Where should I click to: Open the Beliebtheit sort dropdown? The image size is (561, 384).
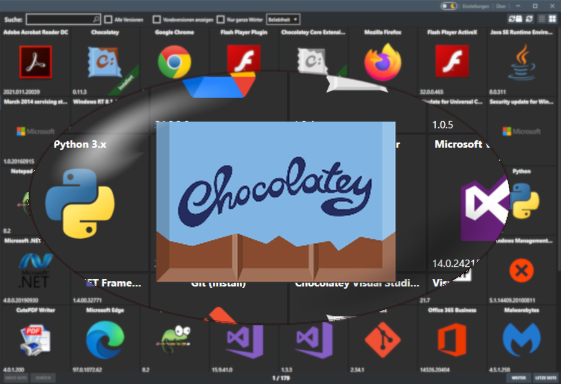click(283, 19)
